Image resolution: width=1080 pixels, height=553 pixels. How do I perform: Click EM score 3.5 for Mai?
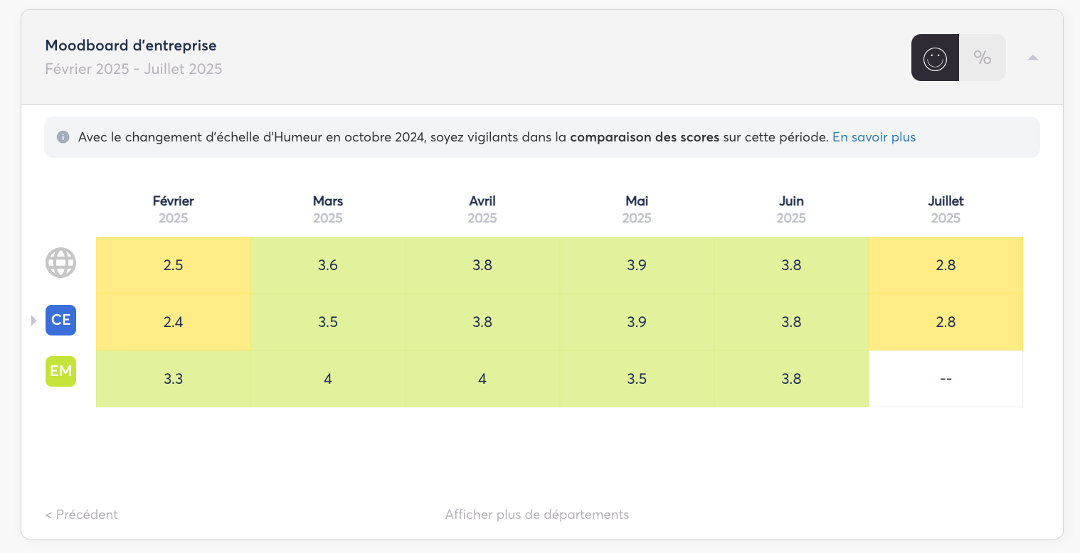point(637,379)
